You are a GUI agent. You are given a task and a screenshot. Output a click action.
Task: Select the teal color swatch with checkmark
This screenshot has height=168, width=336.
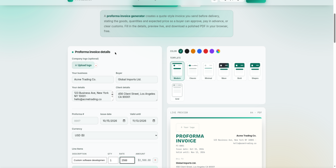(181, 51)
